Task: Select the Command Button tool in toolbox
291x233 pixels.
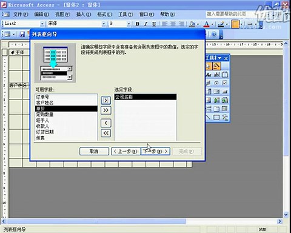Action: [x=225, y=92]
